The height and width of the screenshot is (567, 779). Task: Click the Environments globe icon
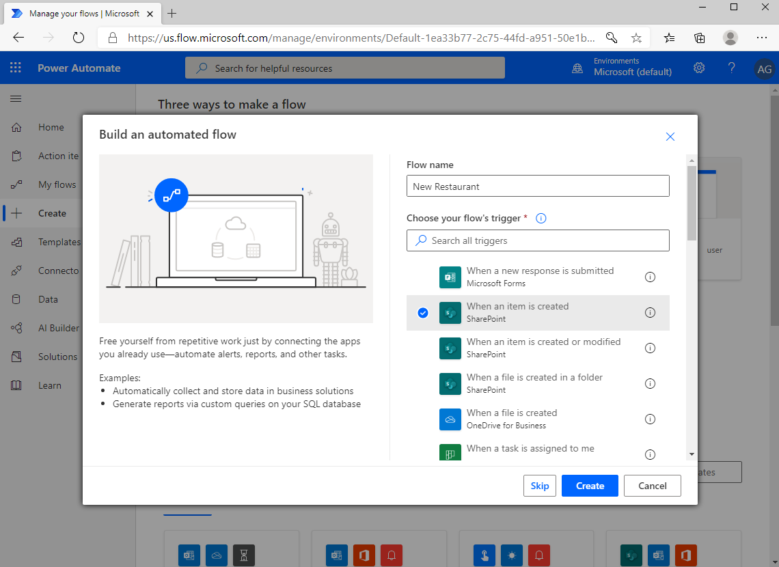[x=577, y=68]
